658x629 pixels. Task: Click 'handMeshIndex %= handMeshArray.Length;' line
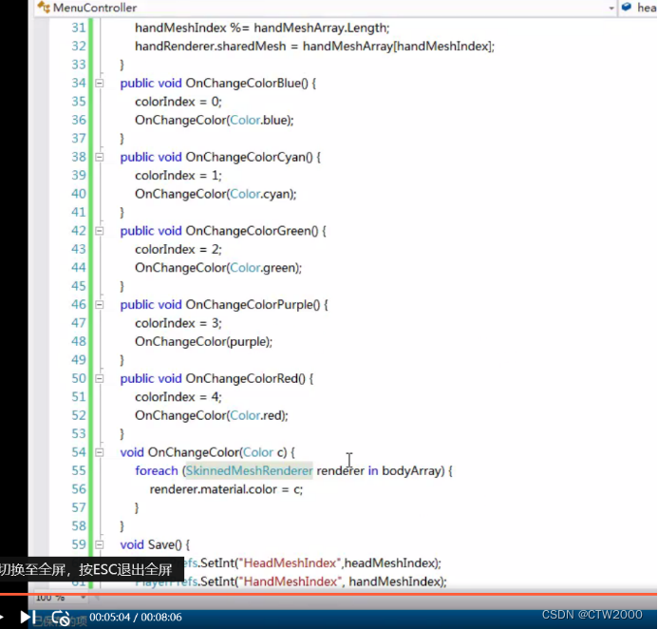[x=262, y=28]
